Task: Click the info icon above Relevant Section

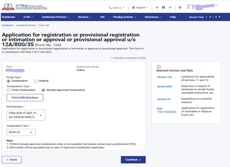Action: click(159, 67)
